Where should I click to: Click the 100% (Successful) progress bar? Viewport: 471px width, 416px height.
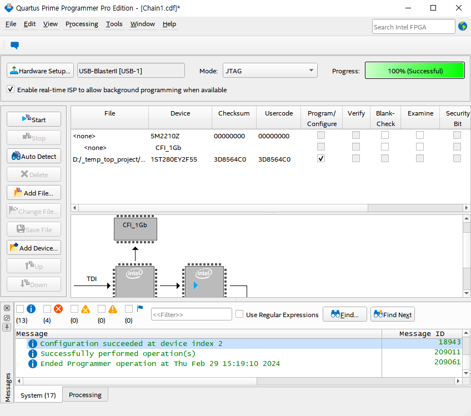414,71
